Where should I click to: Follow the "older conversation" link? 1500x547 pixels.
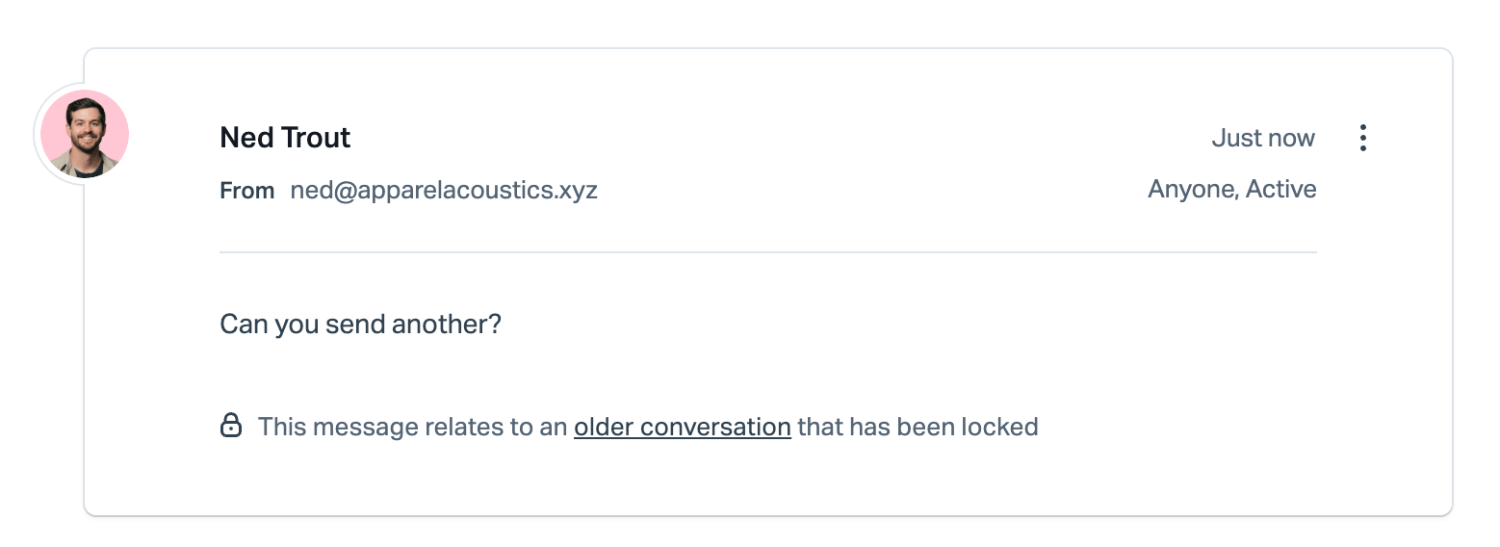[683, 427]
